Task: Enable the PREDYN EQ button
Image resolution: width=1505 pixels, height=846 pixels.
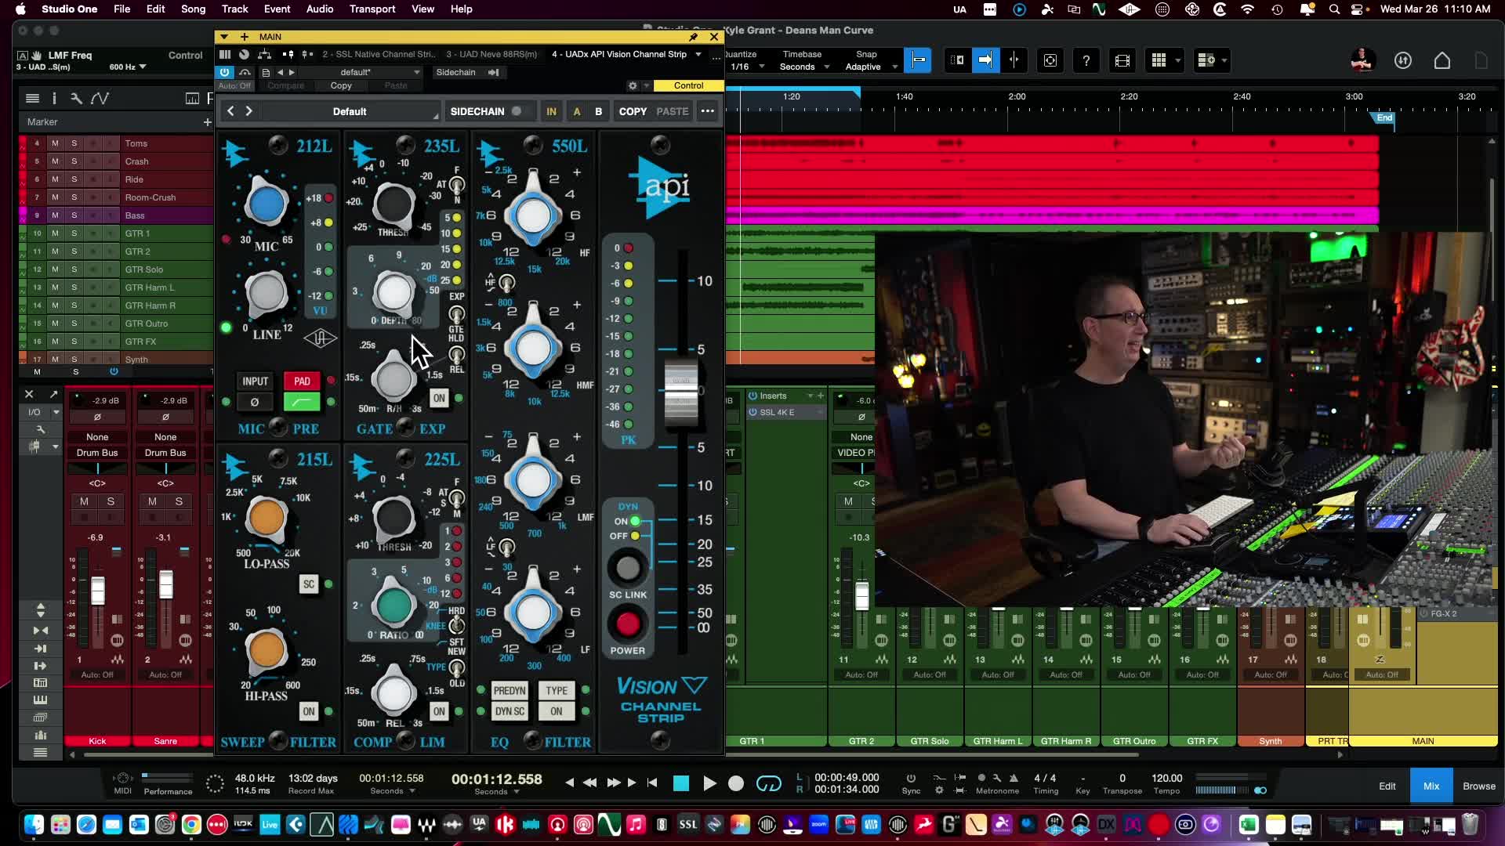Action: click(510, 690)
